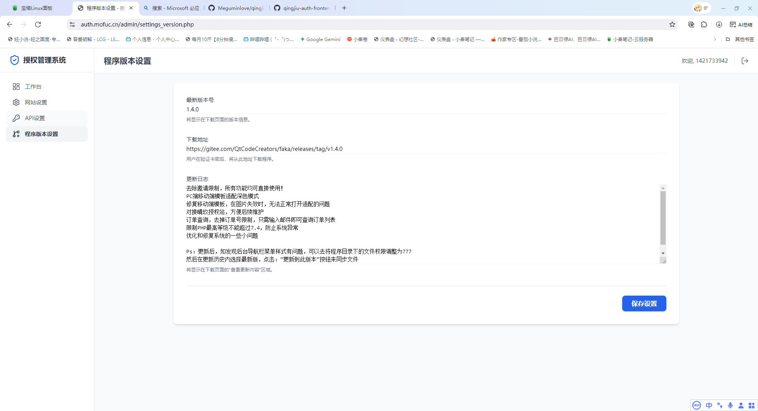Bookmark the page with the star icon
The width and height of the screenshot is (758, 411).
click(672, 25)
